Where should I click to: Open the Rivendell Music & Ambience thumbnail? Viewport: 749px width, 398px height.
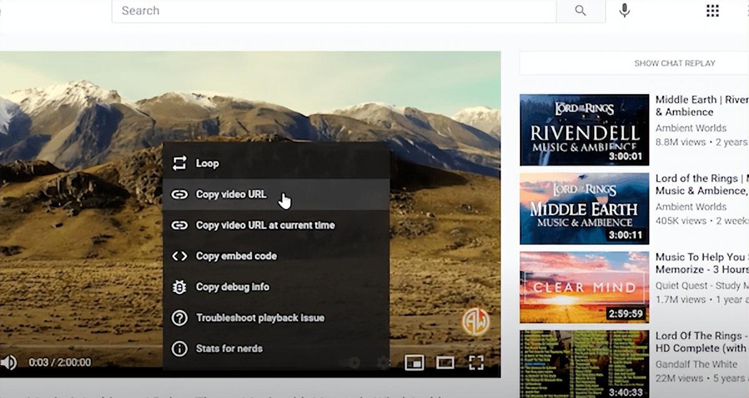[x=584, y=130]
